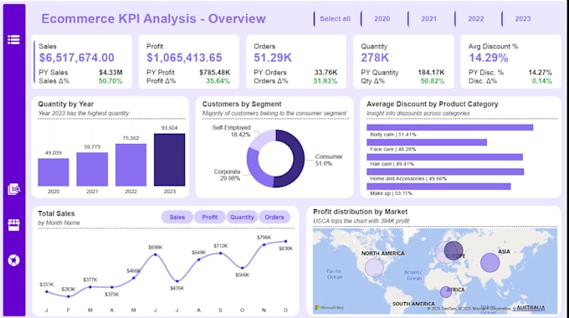Select the 2022 bar in Quantity by Year
Viewport: 569px width, 318px height.
[131, 165]
